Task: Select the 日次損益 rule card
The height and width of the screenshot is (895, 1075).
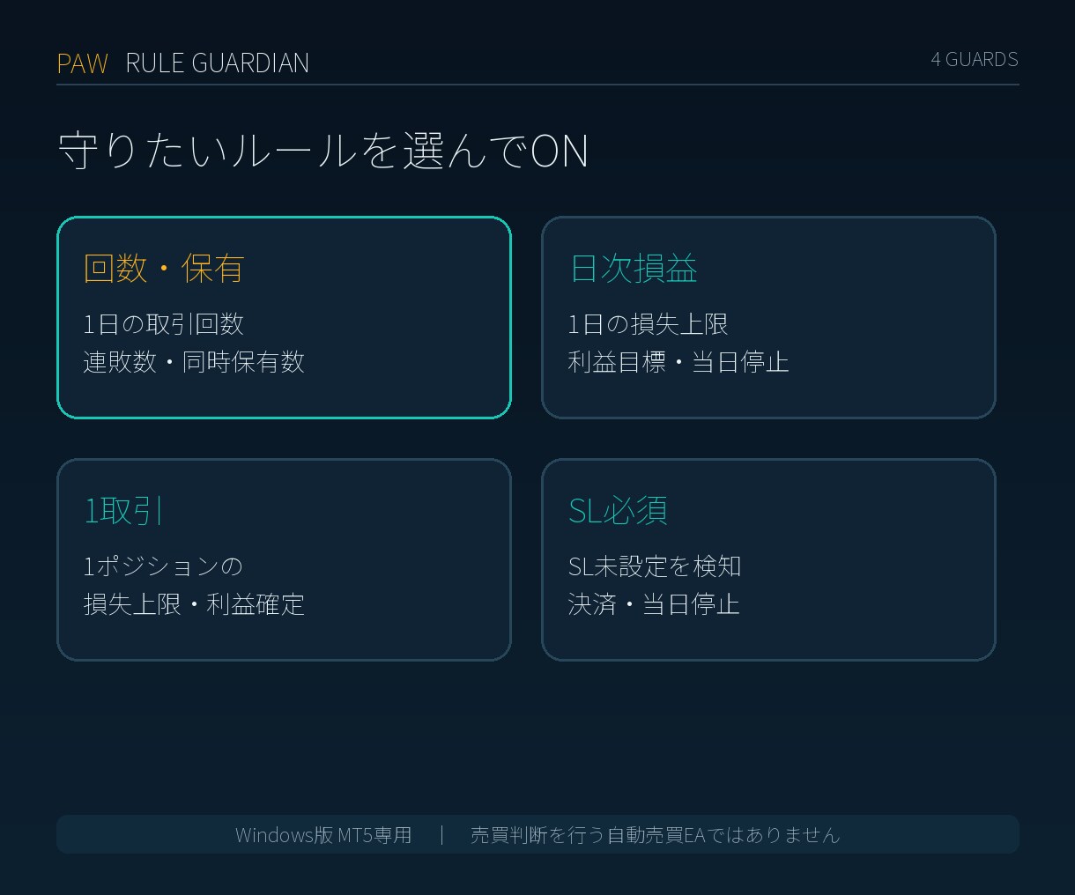Action: (x=768, y=317)
